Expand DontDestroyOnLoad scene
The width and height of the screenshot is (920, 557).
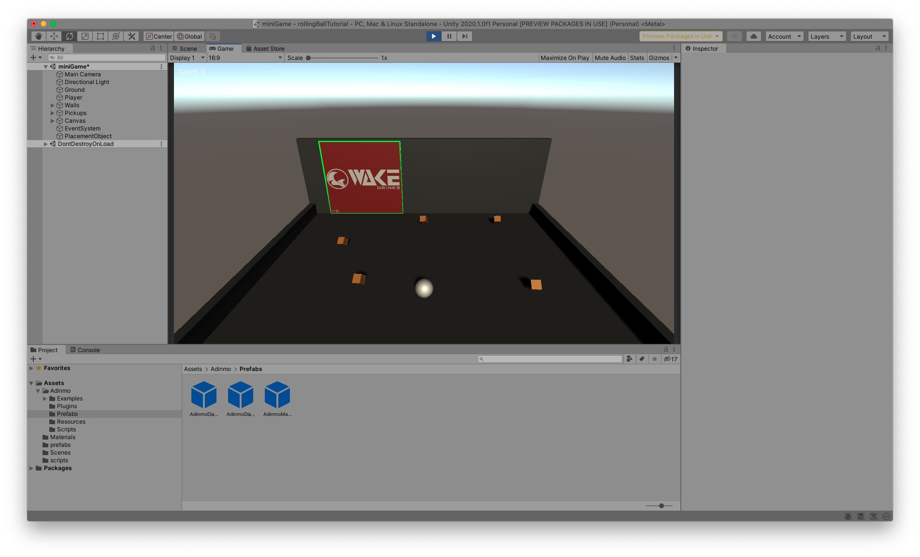46,144
